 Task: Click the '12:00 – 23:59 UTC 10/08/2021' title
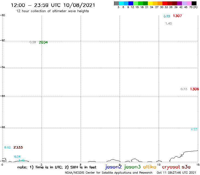53,5
